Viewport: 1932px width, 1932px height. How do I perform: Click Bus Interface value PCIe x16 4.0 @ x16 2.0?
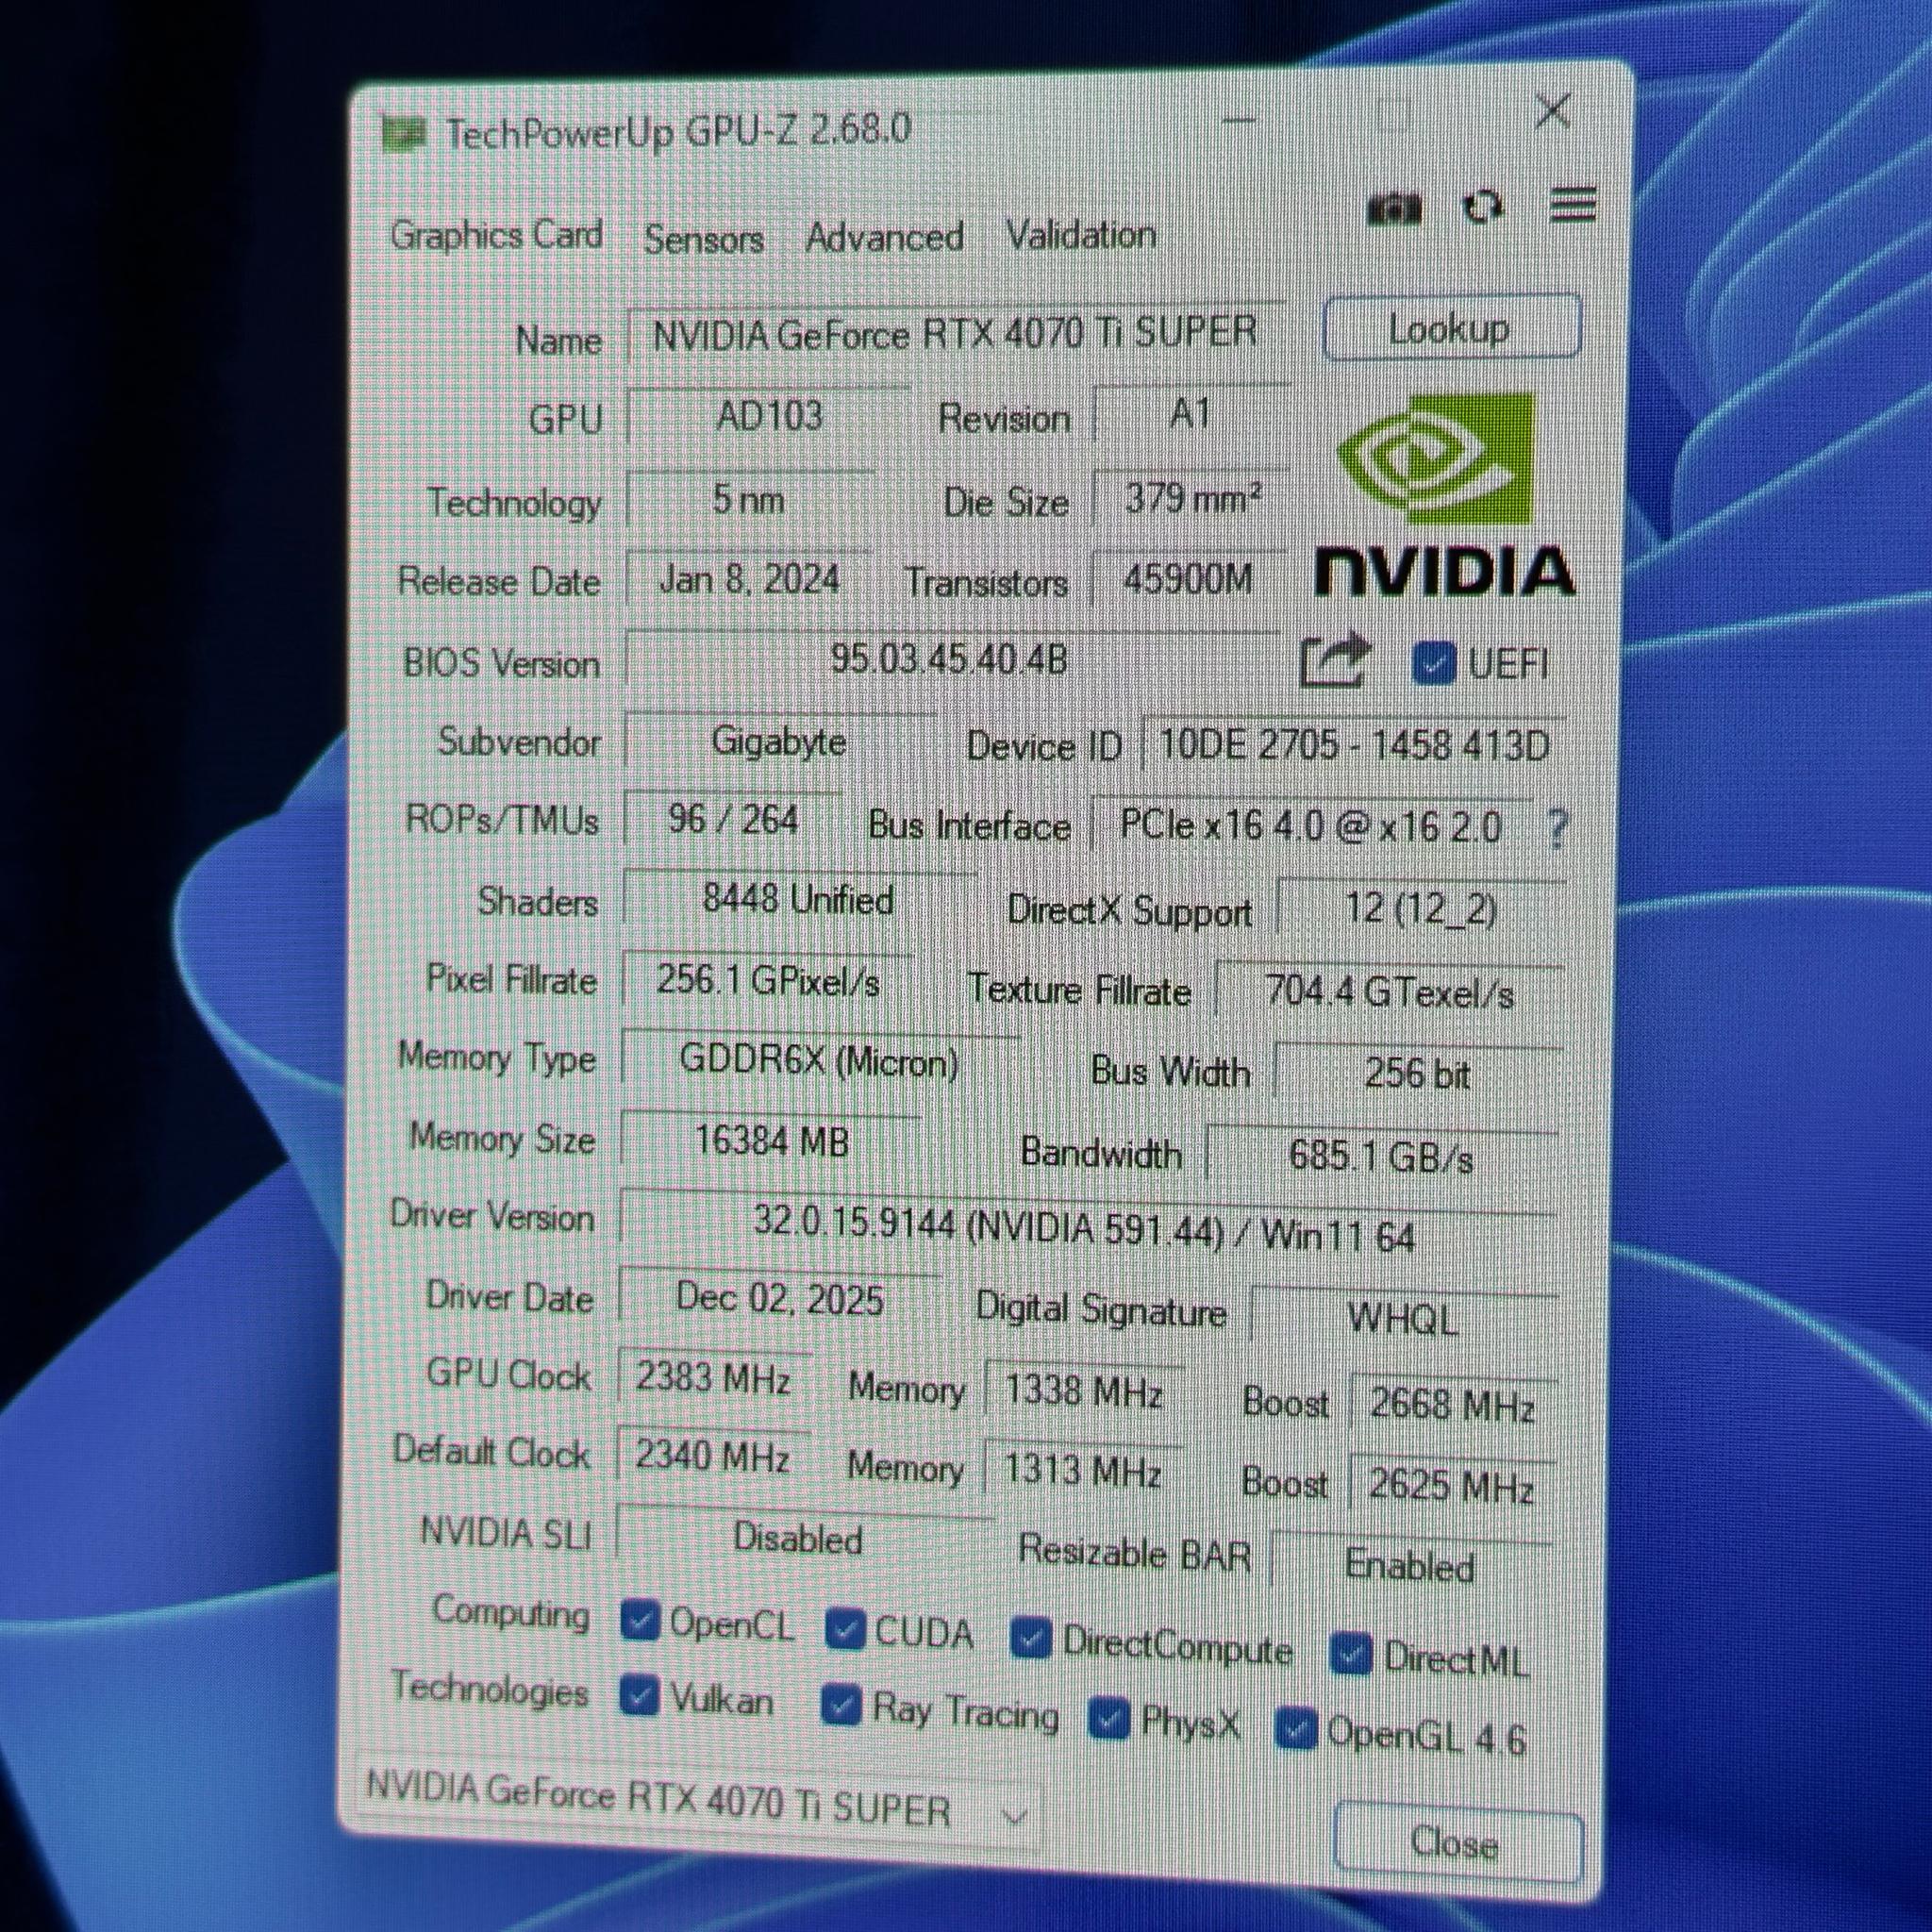(1311, 826)
